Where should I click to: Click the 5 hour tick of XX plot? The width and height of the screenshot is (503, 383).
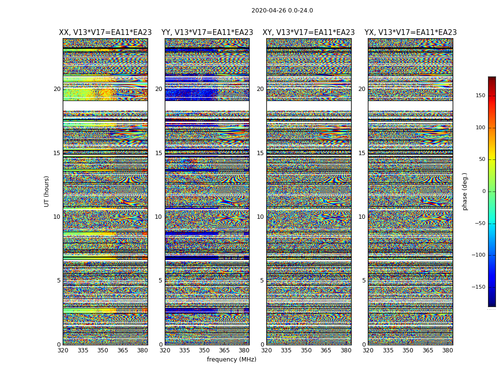point(58,281)
